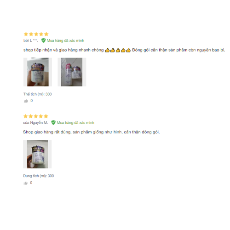
Task: Click the reviewer name 'của Nguyễn M.'
Action: coord(35,123)
